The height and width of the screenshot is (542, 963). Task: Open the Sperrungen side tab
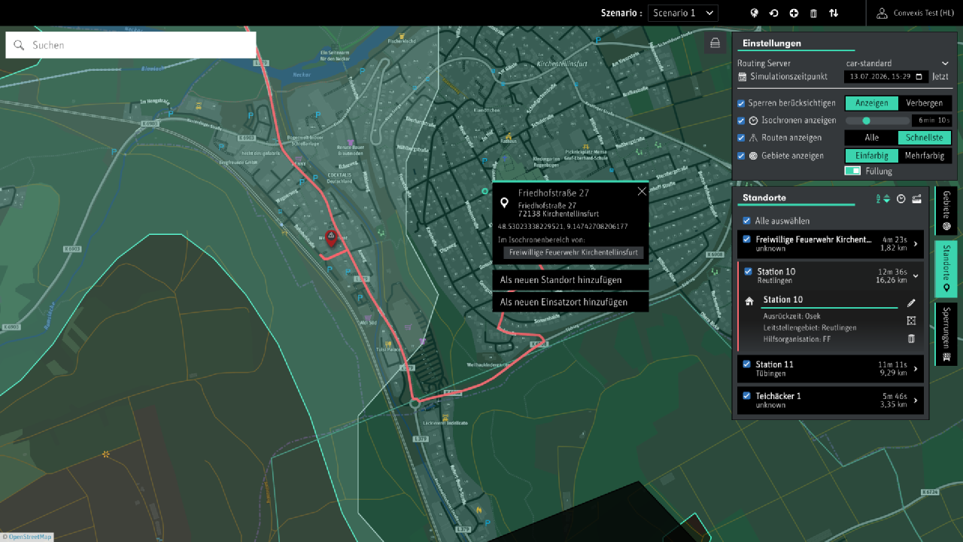tap(946, 334)
